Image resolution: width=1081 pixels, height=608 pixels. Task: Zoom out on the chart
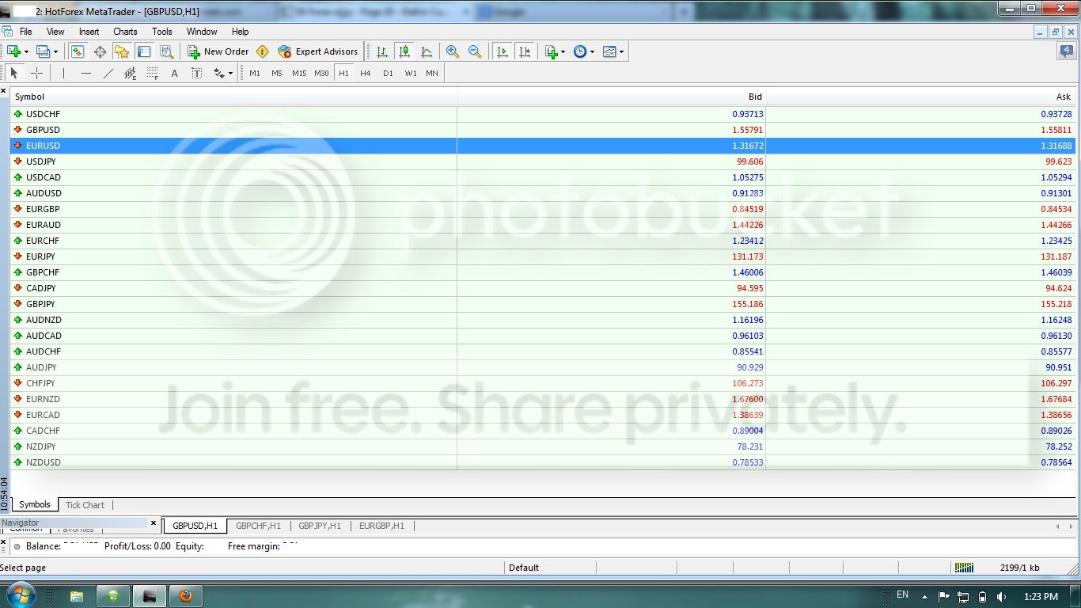(x=475, y=51)
